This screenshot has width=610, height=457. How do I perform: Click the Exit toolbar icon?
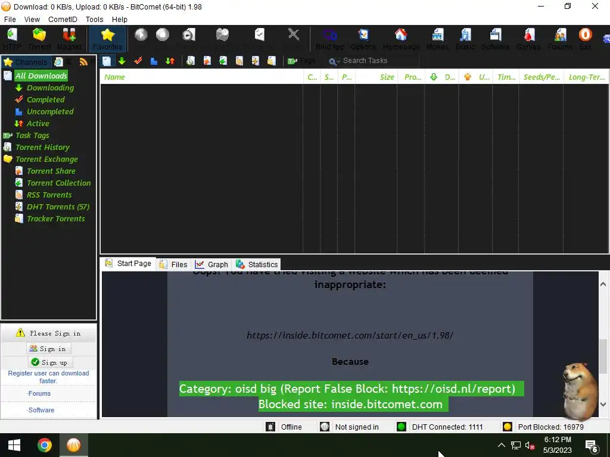pos(585,39)
